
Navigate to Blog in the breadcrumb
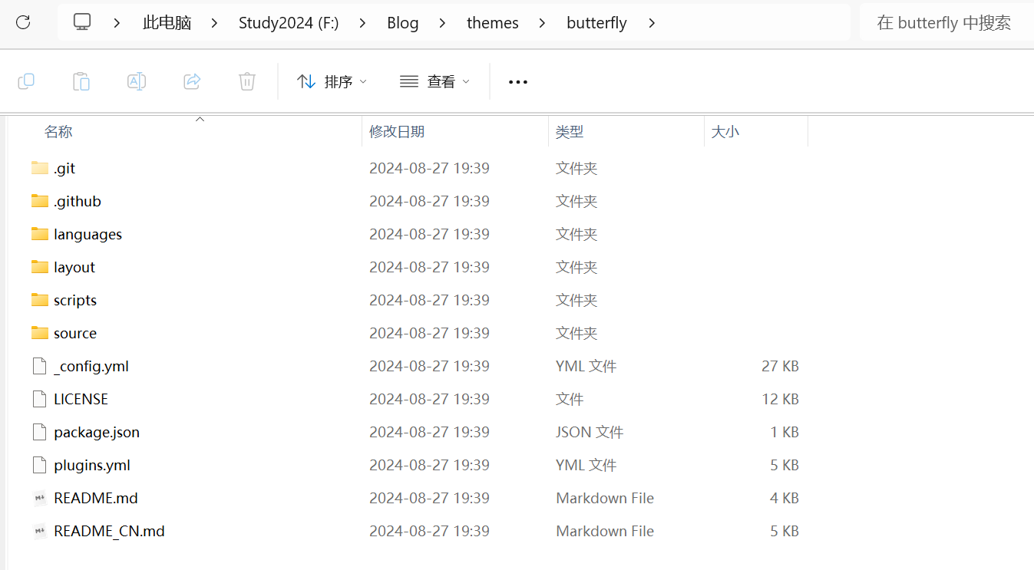[x=402, y=23]
